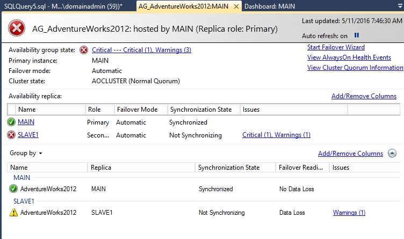Click the AOCLUSTER (Normal Quorum) cluster state value
The height and width of the screenshot is (239, 404).
point(136,81)
